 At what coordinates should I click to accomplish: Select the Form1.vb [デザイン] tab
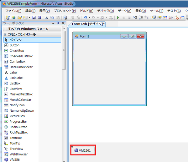(88, 24)
